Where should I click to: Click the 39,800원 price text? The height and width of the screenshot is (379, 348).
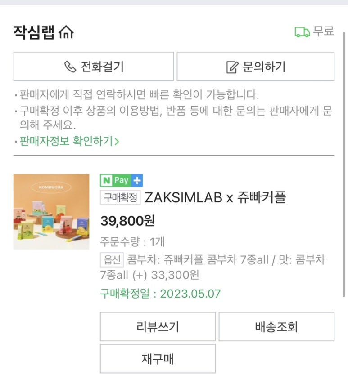point(127,221)
